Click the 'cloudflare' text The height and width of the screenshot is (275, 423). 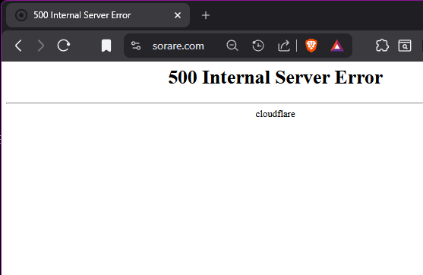click(x=275, y=114)
